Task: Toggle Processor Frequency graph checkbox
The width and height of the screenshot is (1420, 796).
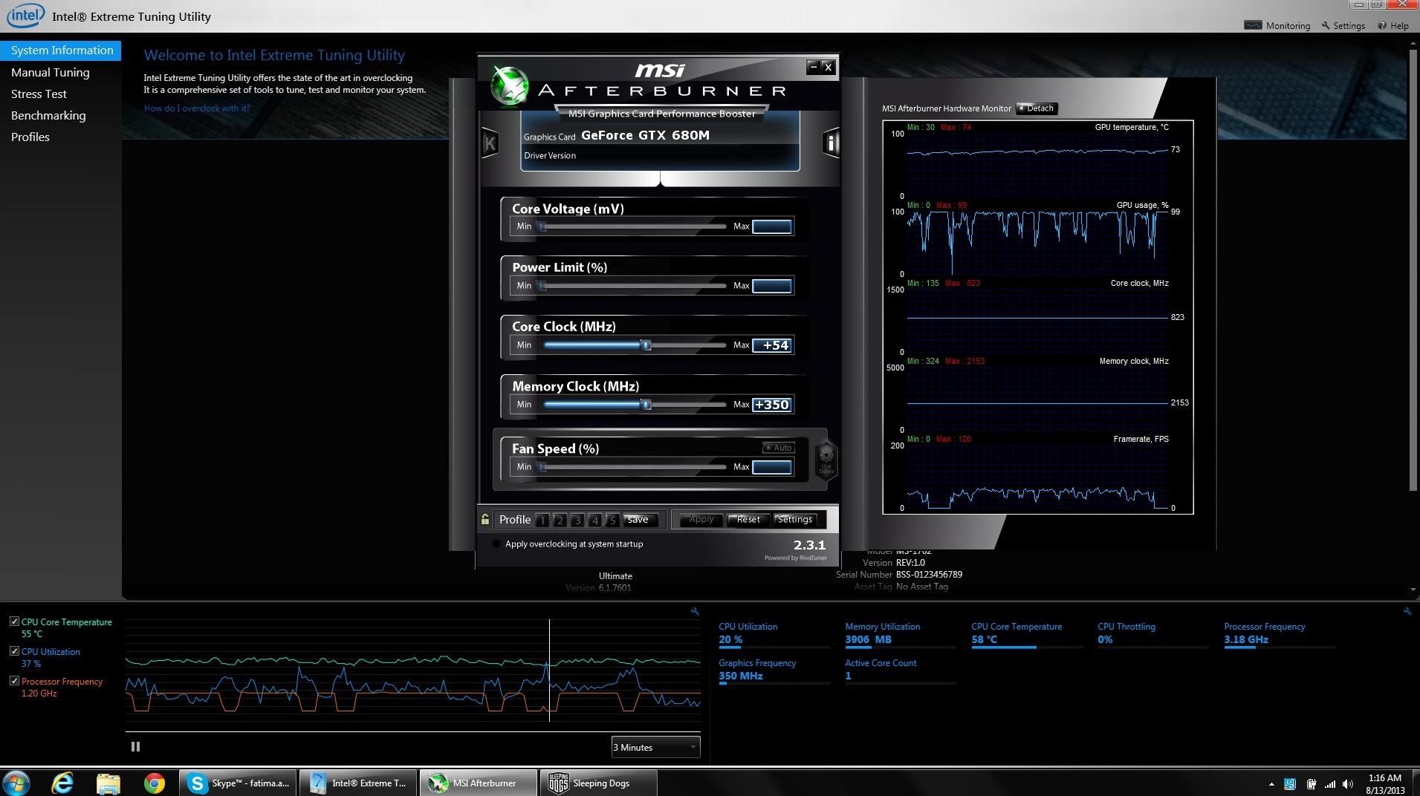Action: pos(14,681)
